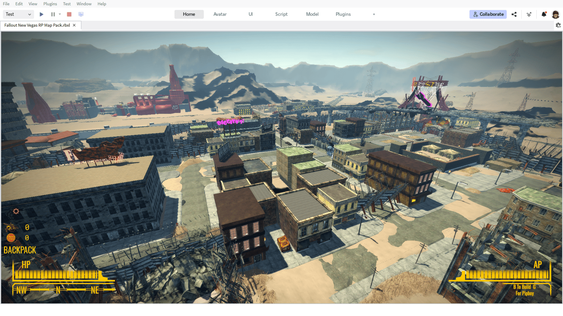Open the File menu
The height and width of the screenshot is (316, 563).
click(6, 4)
